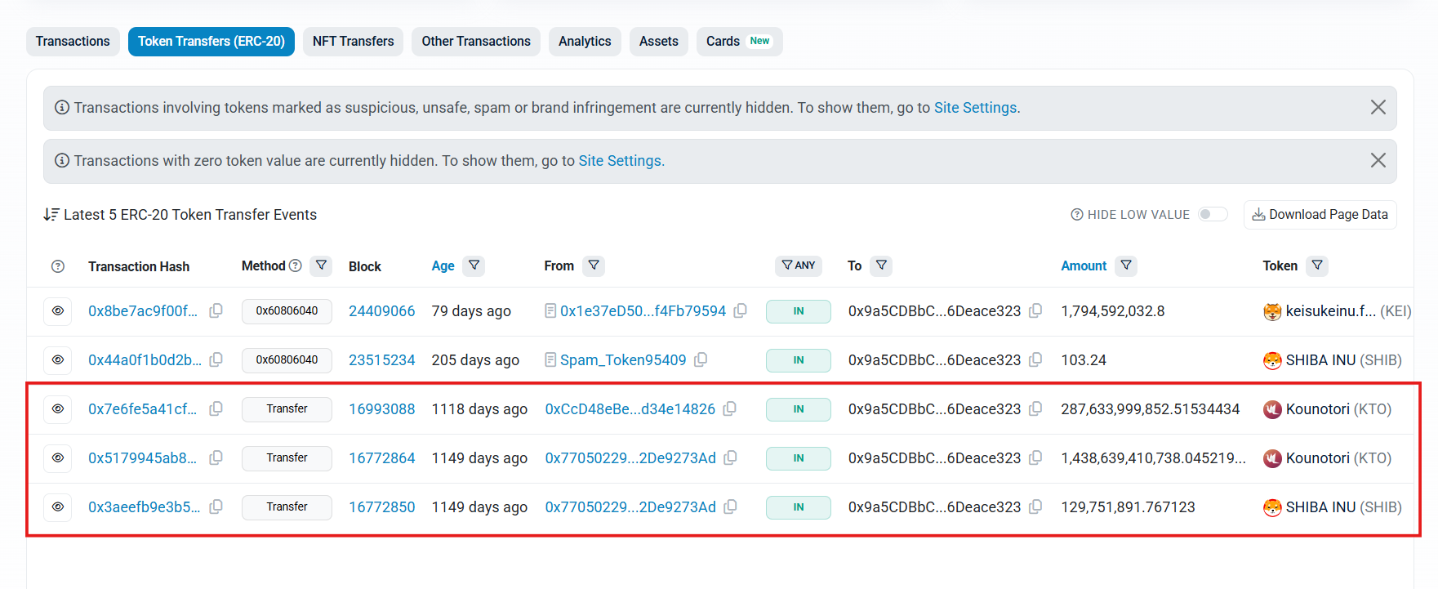1438x589 pixels.
Task: Preview details for transaction 0x7e6fe5a41cf
Action: pos(58,408)
